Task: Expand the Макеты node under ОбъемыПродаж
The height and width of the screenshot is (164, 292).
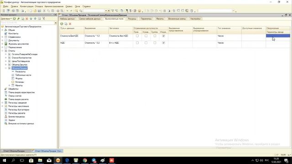Action: coord(9,85)
